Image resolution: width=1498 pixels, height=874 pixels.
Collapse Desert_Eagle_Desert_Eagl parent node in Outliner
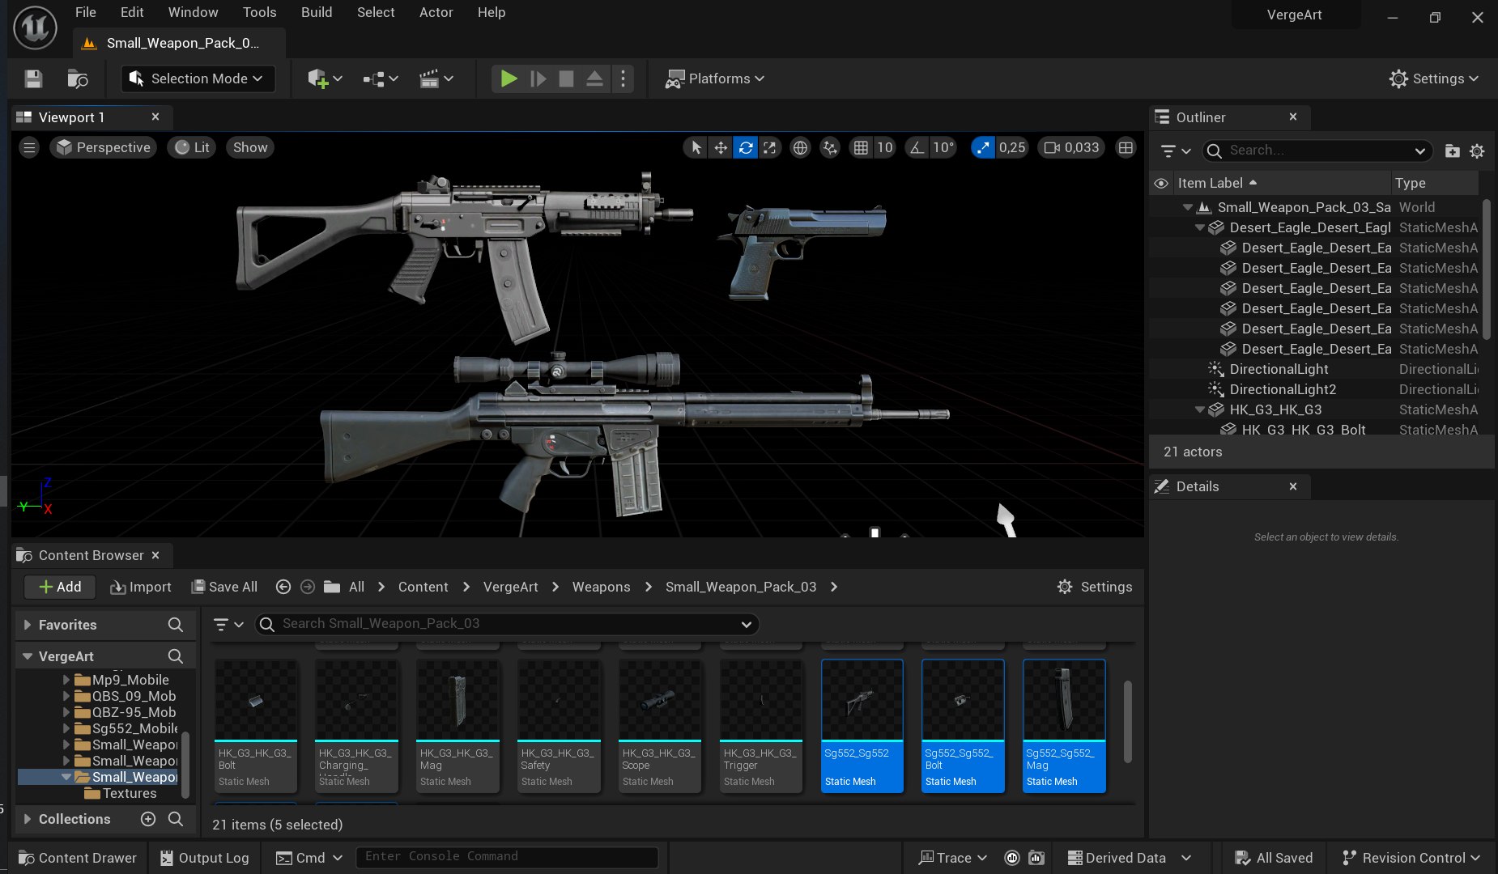[1199, 227]
